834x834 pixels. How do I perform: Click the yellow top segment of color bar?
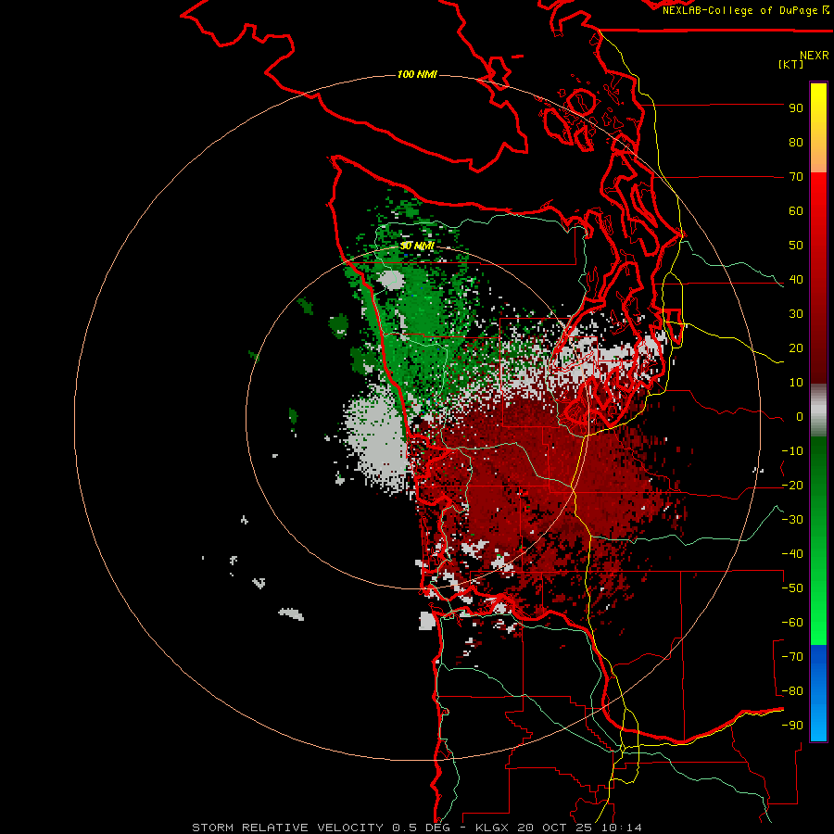[x=818, y=128]
